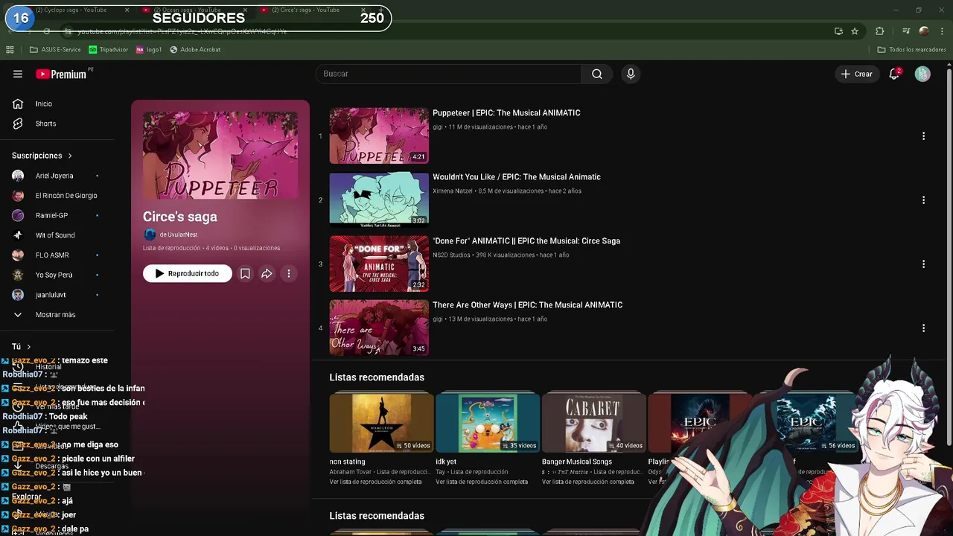Screen dimensions: 953x536
Task: Open the Chrome apps grid shortcut
Action: tap(10, 50)
